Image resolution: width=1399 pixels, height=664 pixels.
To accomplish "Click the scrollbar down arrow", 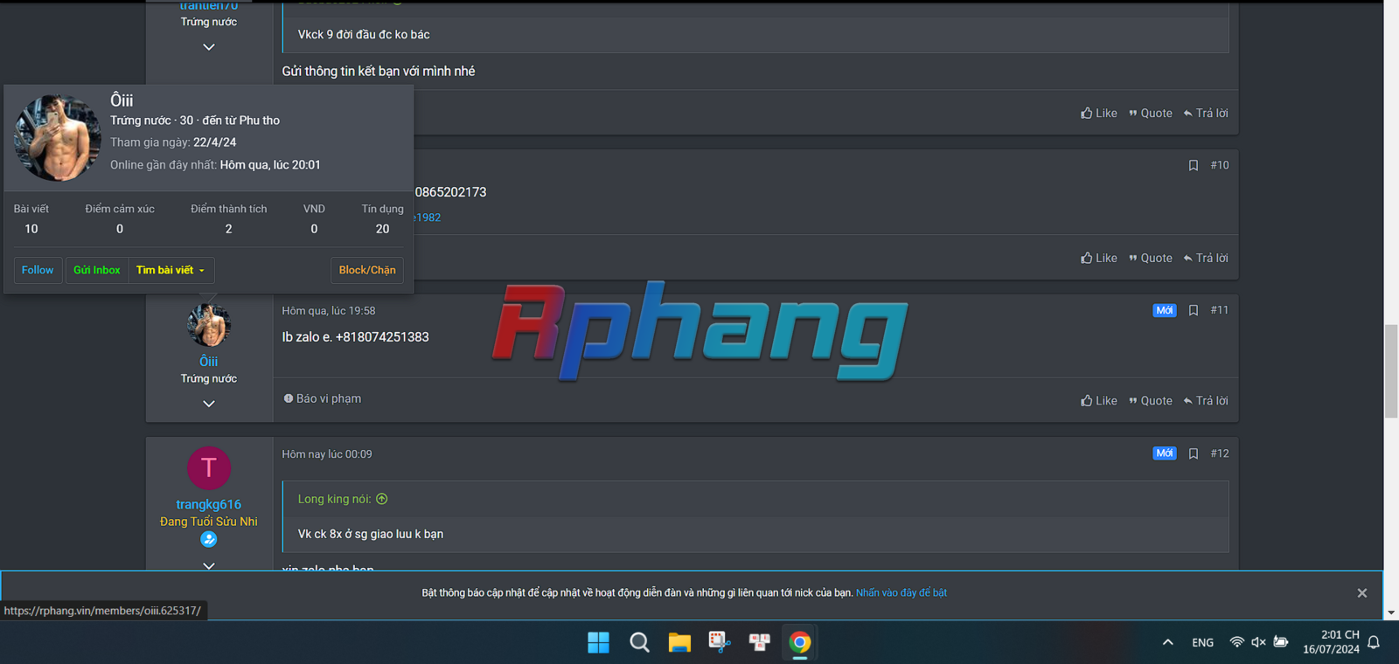I will 1391,613.
